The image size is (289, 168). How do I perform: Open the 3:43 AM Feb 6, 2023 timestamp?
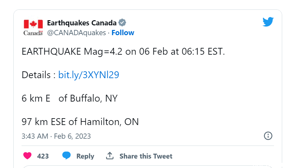[x=56, y=136]
